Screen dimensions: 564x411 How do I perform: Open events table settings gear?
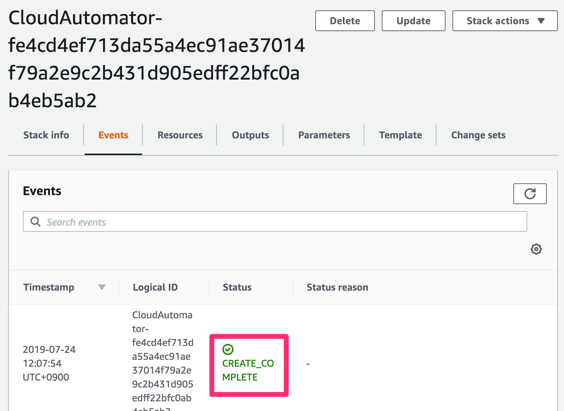pos(536,249)
